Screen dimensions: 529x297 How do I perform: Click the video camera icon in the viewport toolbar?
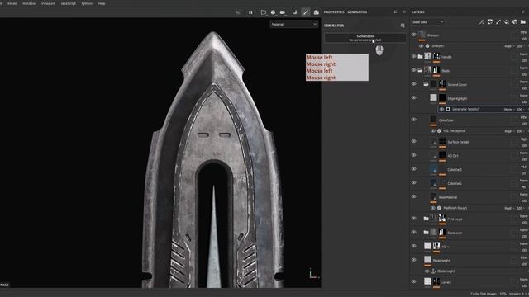[x=283, y=12]
